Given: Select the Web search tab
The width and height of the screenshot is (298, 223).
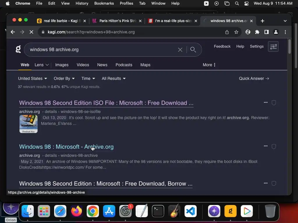Looking at the screenshot, I should point(25,65).
